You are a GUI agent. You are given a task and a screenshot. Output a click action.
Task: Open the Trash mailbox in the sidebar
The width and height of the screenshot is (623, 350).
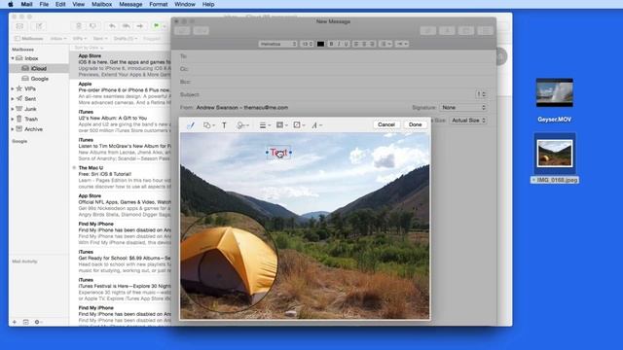[x=31, y=119]
